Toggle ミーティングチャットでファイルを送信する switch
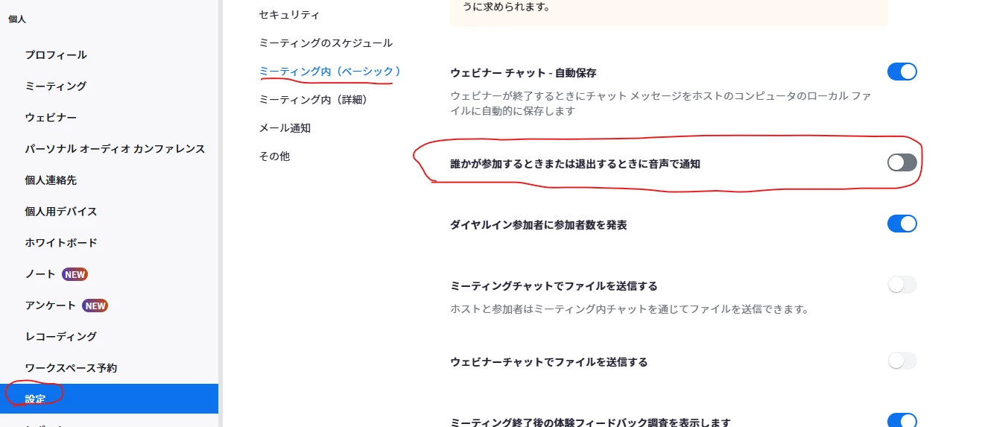Screen dimensions: 982x427 tap(902, 285)
